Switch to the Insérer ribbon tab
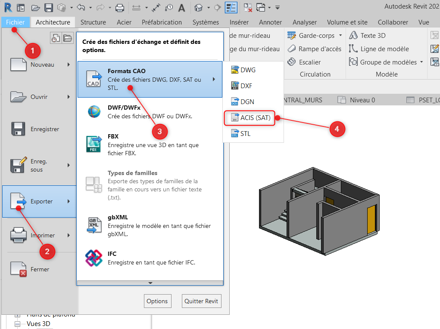This screenshot has width=440, height=329. click(x=239, y=22)
